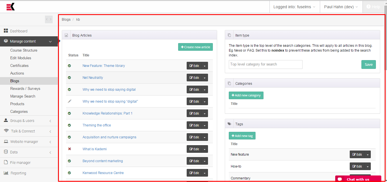Screen dimensions: 387x182
Task: Click the Help question mark icon
Action: (369, 7)
